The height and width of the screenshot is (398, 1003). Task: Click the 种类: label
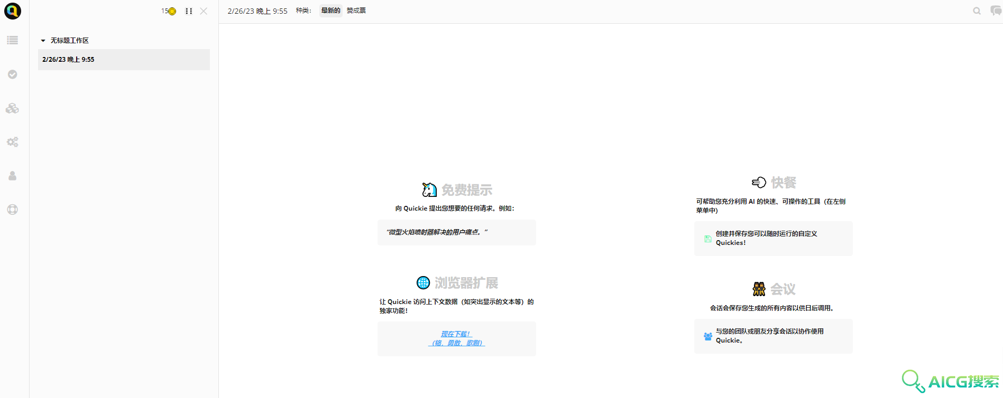pyautogui.click(x=303, y=11)
